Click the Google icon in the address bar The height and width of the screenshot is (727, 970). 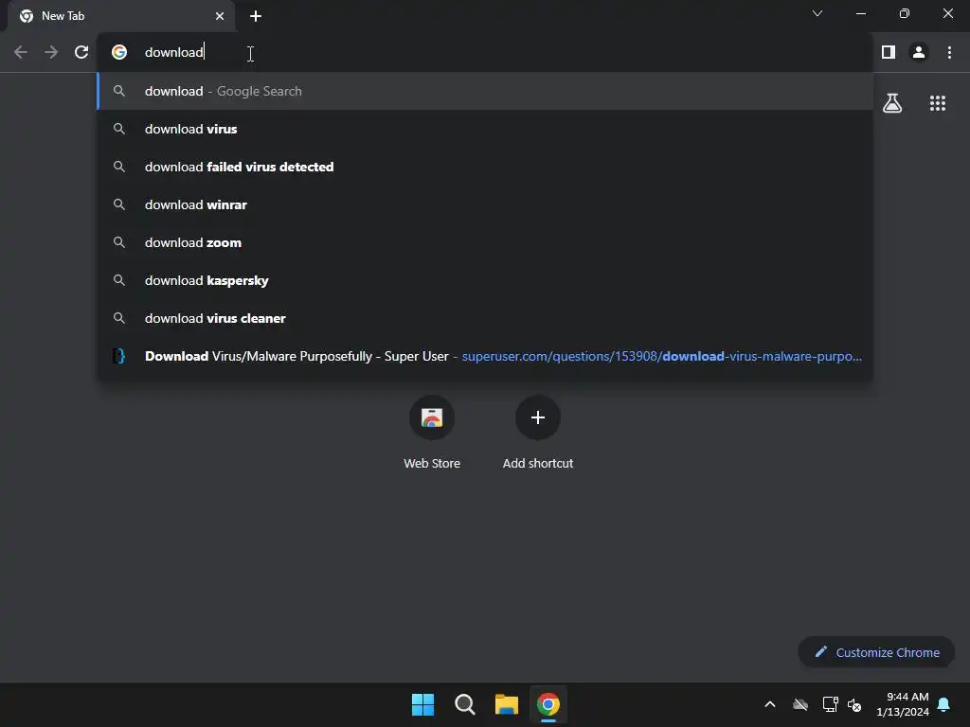(x=119, y=53)
